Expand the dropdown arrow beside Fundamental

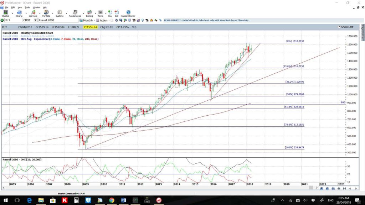coord(83,14)
